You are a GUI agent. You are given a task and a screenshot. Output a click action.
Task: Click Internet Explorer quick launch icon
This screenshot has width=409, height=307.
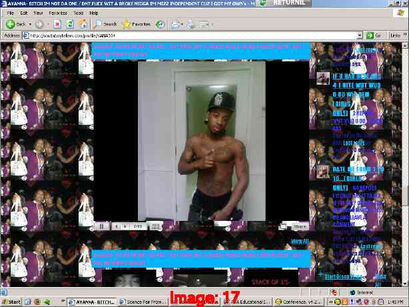(x=27, y=302)
